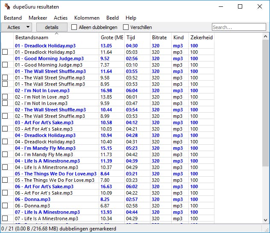
Task: Sort by the Bitrate column header
Action: pos(159,38)
